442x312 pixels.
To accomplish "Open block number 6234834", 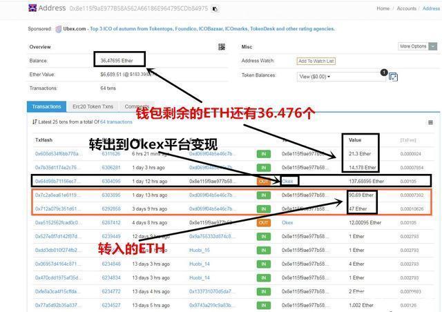I will [110, 277].
